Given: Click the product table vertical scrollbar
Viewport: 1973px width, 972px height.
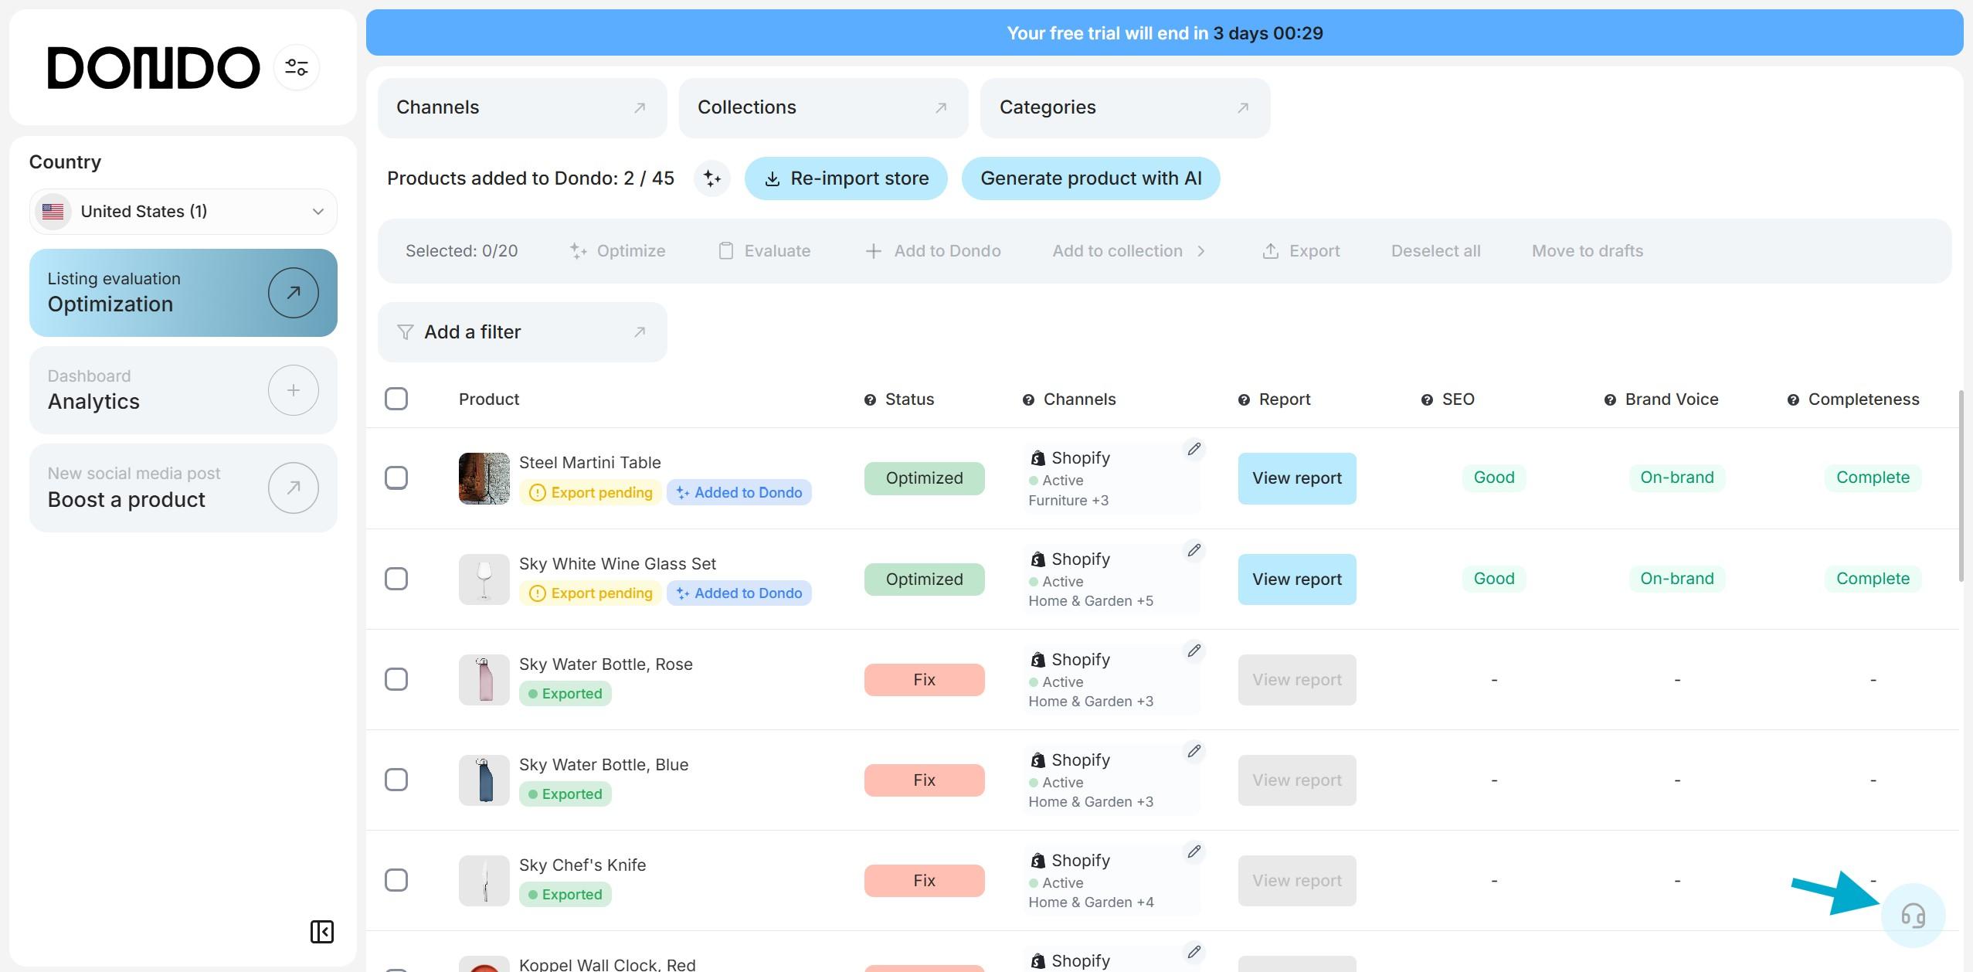Looking at the screenshot, I should [x=1960, y=487].
